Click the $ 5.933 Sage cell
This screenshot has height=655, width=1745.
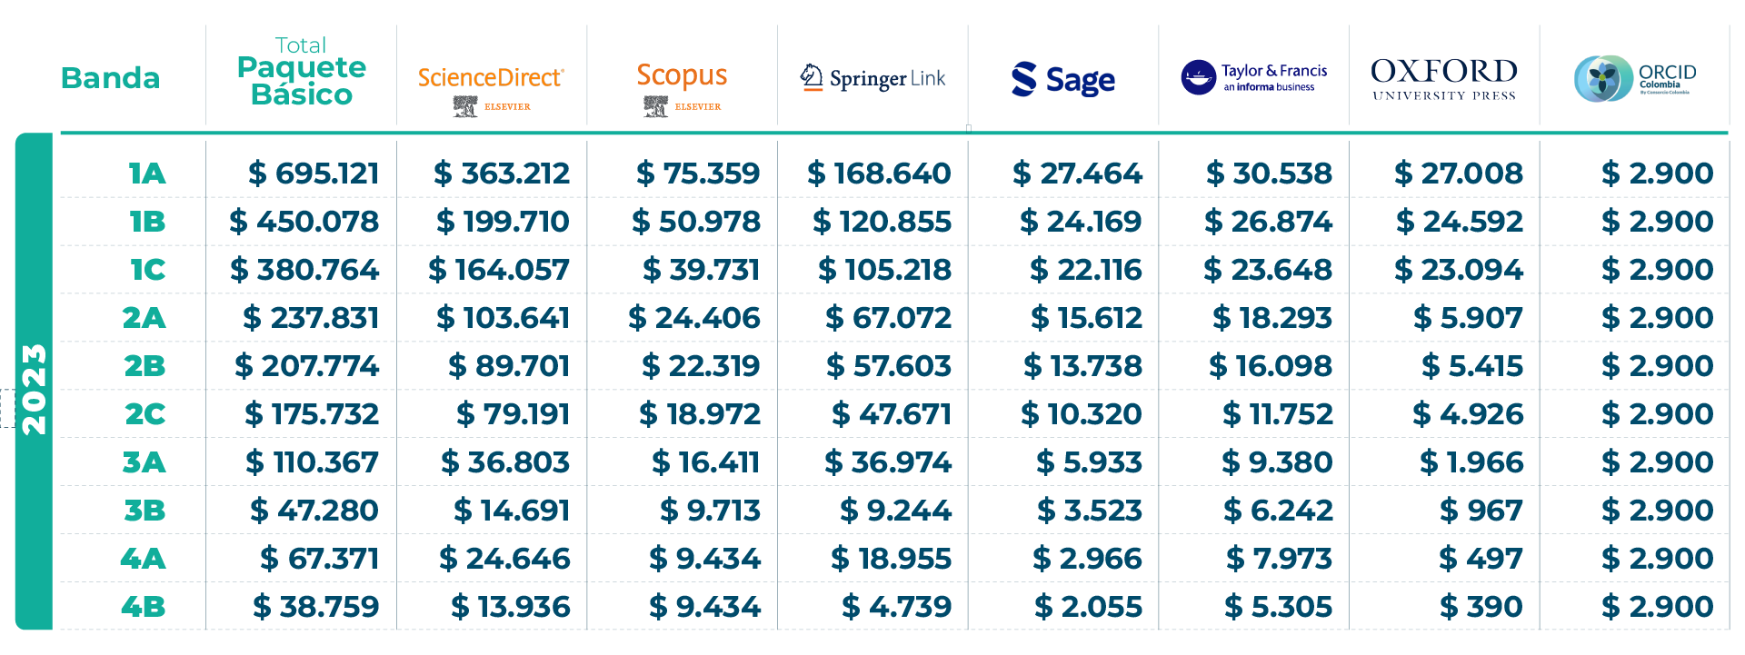coord(1089,462)
